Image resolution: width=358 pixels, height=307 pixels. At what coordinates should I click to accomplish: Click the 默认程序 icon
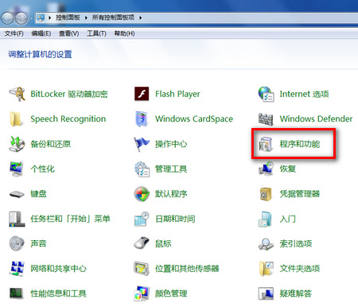142,194
